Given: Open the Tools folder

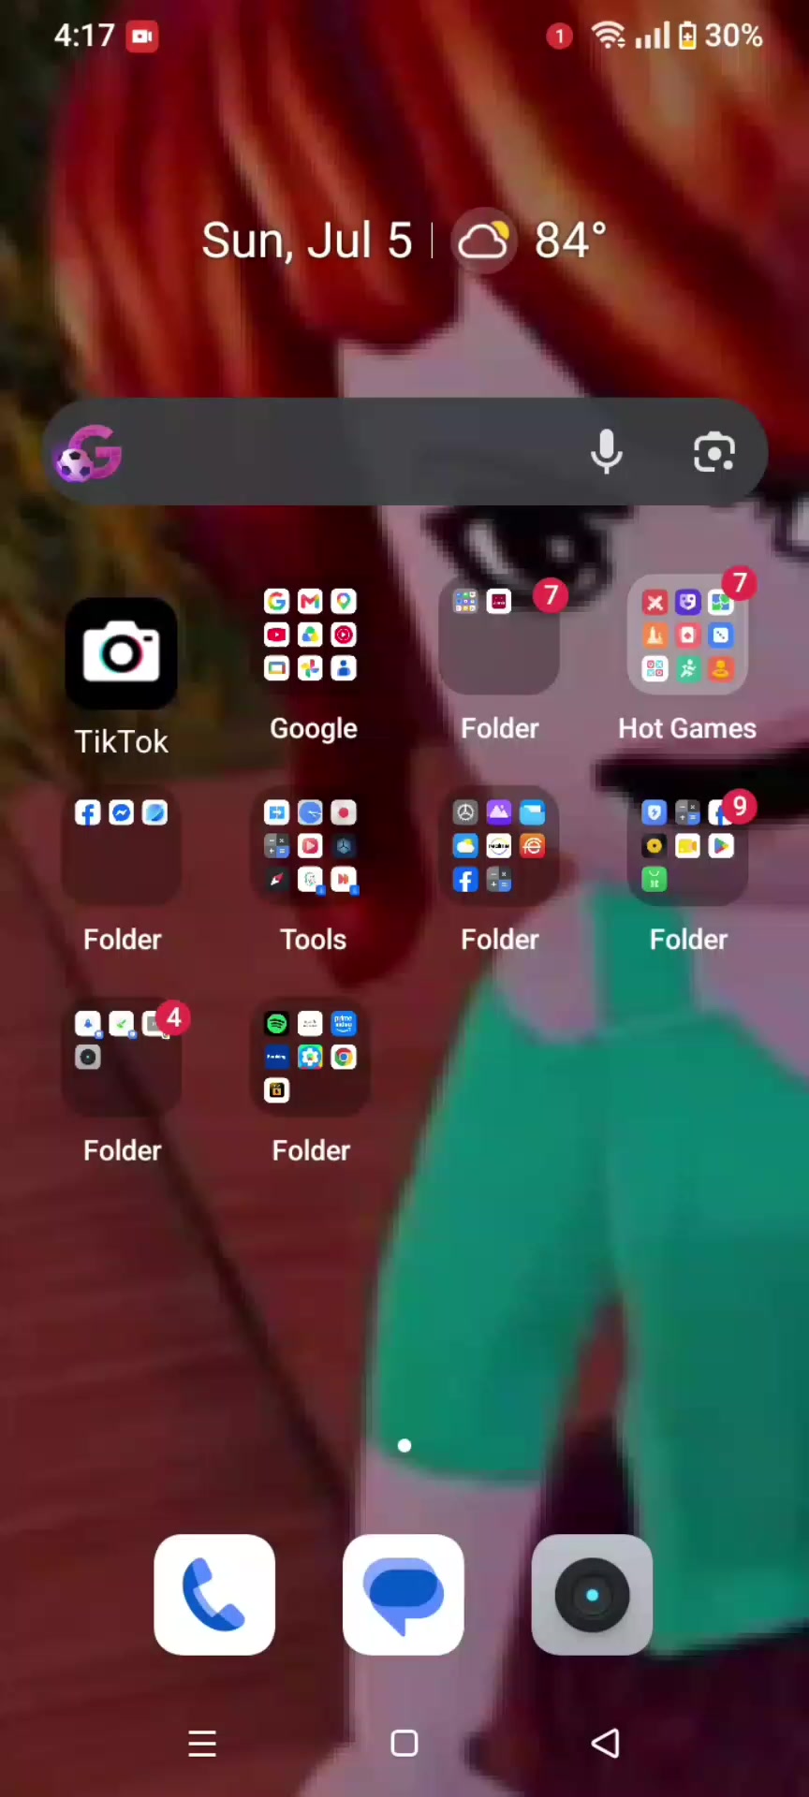Looking at the screenshot, I should click(310, 846).
